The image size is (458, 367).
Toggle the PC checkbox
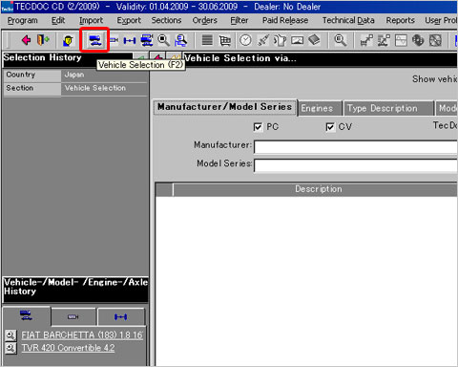[258, 127]
